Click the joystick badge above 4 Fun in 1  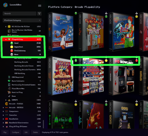[76, 101]
